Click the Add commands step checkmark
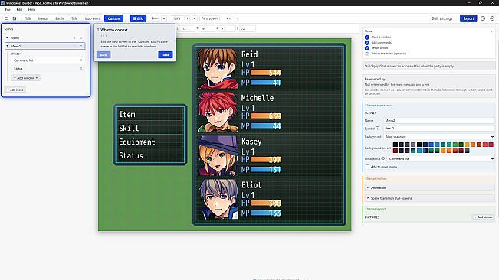The height and width of the screenshot is (280, 499). [367, 43]
